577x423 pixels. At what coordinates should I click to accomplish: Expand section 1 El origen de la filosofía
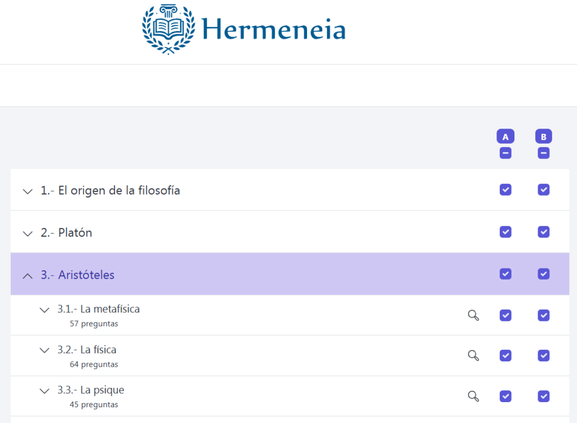[x=28, y=191]
